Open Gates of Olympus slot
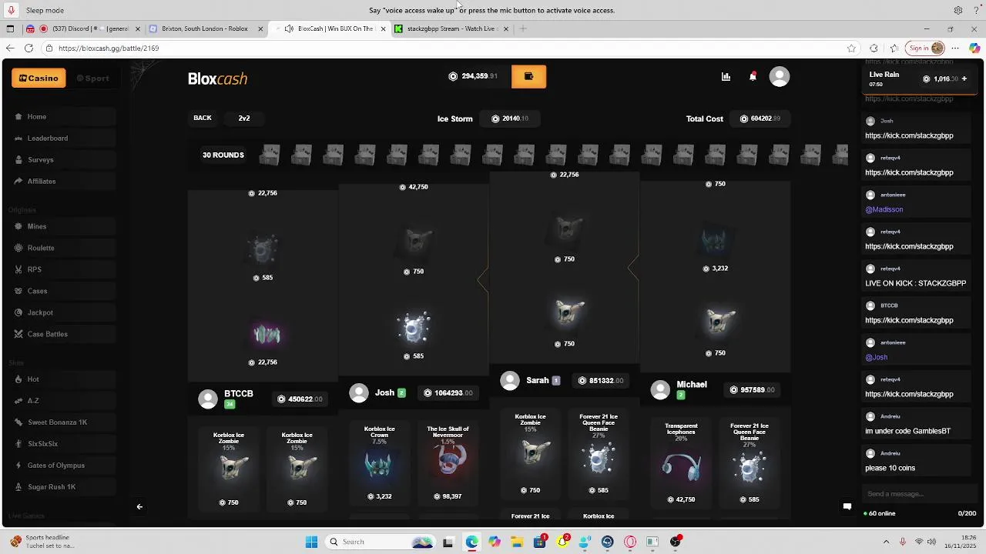Screen dimensions: 986x554 tap(63, 466)
